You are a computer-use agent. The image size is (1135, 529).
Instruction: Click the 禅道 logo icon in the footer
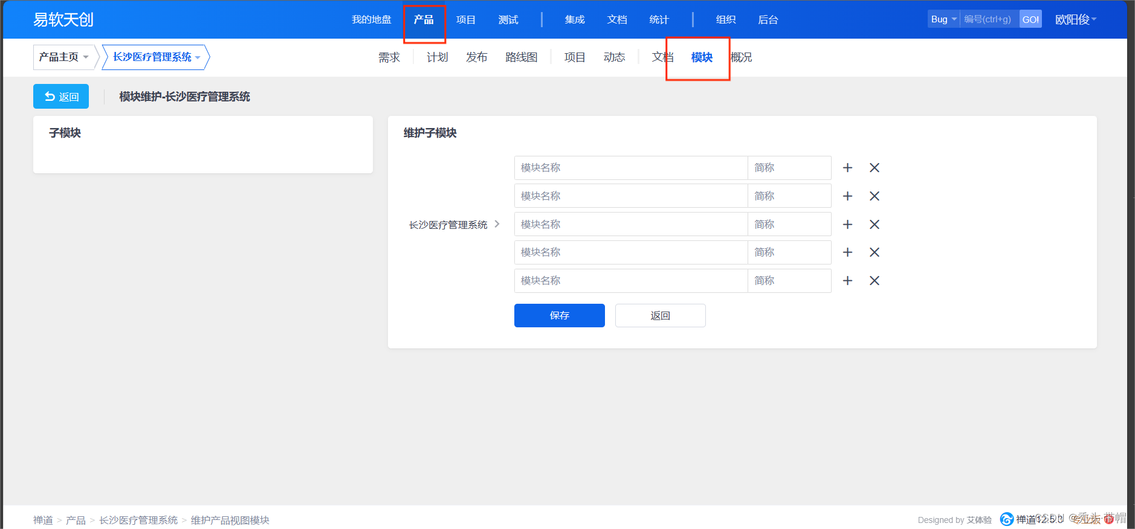(x=1006, y=519)
